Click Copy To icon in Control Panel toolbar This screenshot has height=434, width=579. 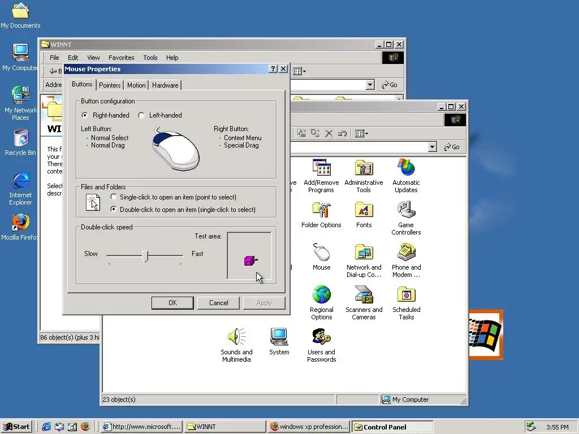(316, 133)
